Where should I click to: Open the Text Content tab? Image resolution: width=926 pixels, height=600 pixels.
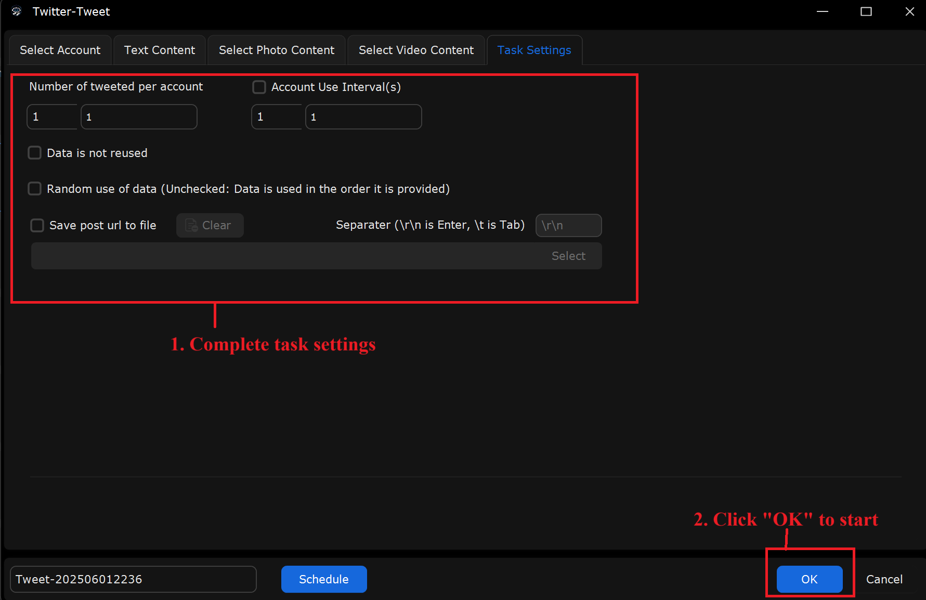click(x=160, y=50)
